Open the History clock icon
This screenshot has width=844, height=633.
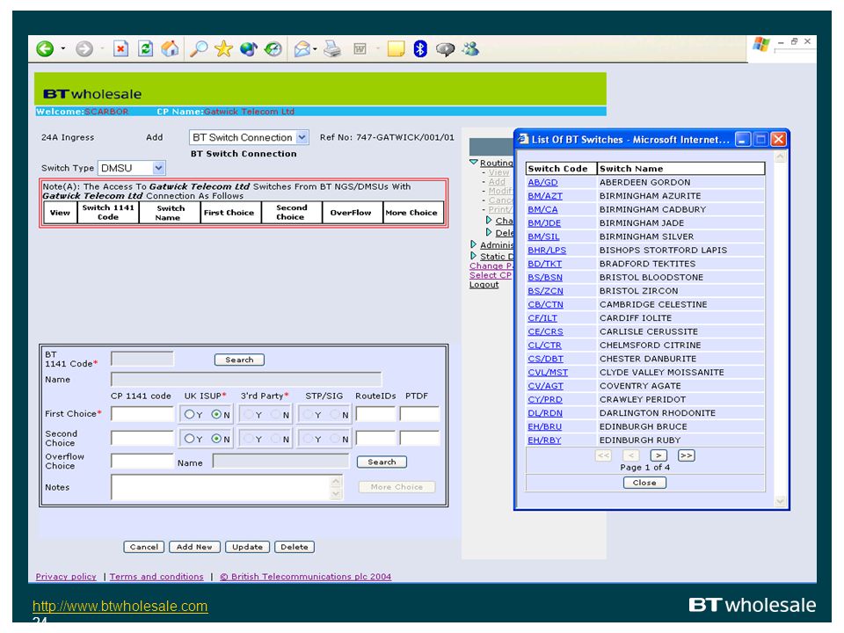click(x=273, y=49)
